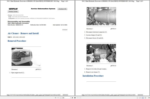Select two-page scrolling view icon
150x99 pixels.
(x=145, y=98)
